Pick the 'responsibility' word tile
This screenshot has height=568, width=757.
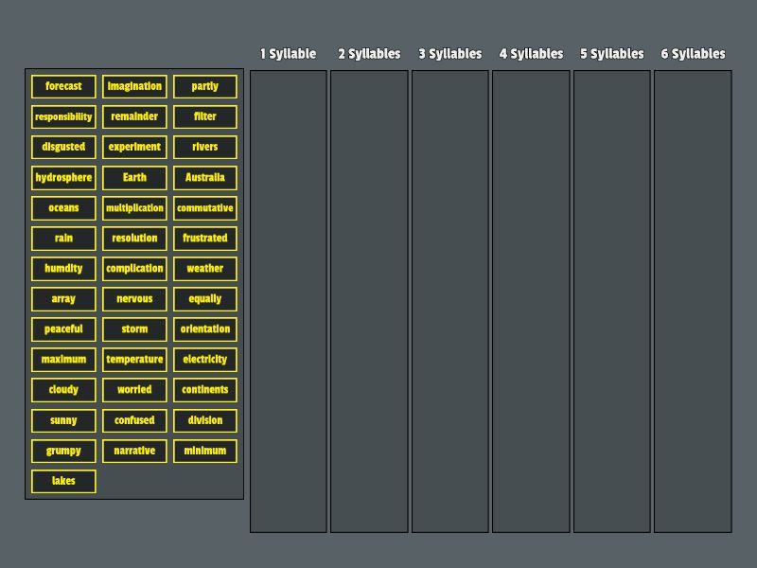[63, 117]
